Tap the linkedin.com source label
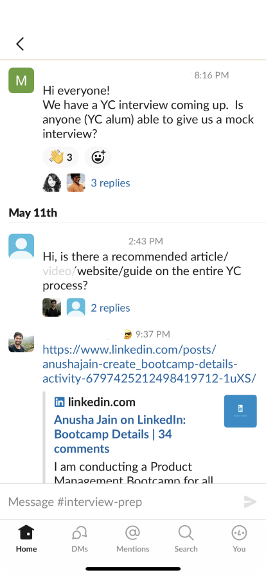Viewport: 266px width, 576px height. pos(95,402)
